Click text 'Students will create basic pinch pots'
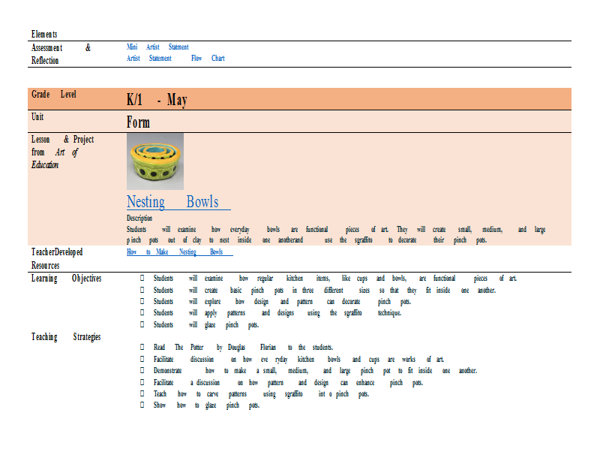 point(325,291)
